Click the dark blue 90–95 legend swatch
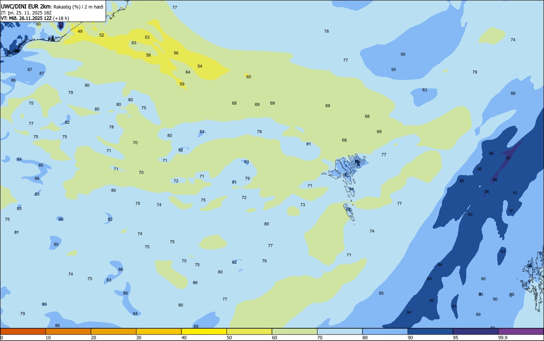This screenshot has height=341, width=544. [x=430, y=331]
